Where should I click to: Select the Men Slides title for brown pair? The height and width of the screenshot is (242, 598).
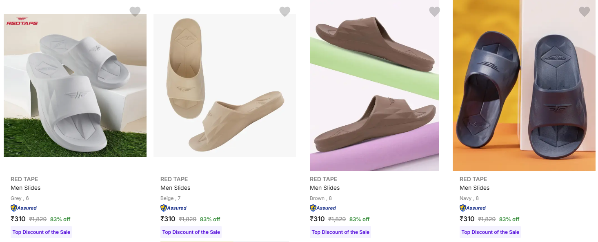click(x=325, y=188)
